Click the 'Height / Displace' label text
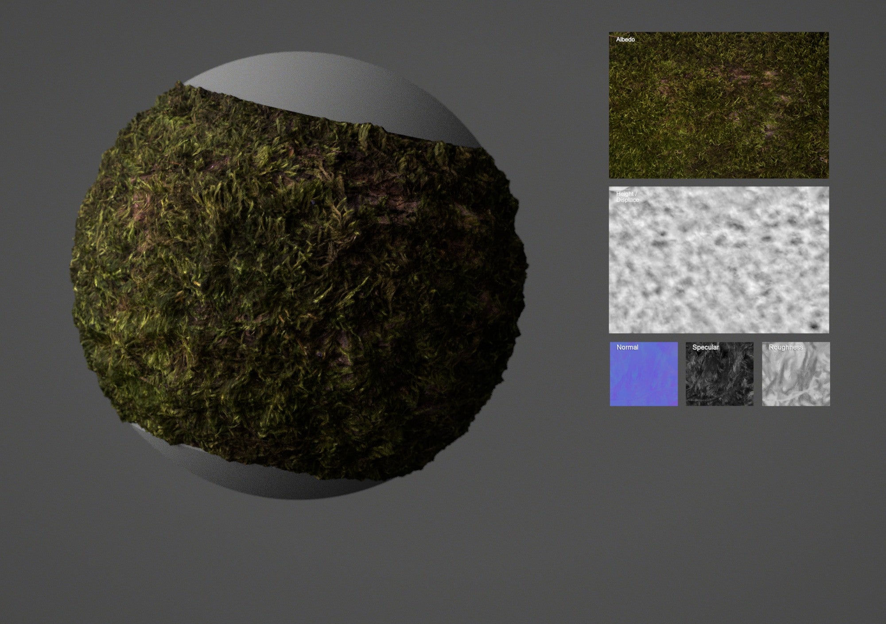Viewport: 886px width, 624px height. pyautogui.click(x=627, y=197)
